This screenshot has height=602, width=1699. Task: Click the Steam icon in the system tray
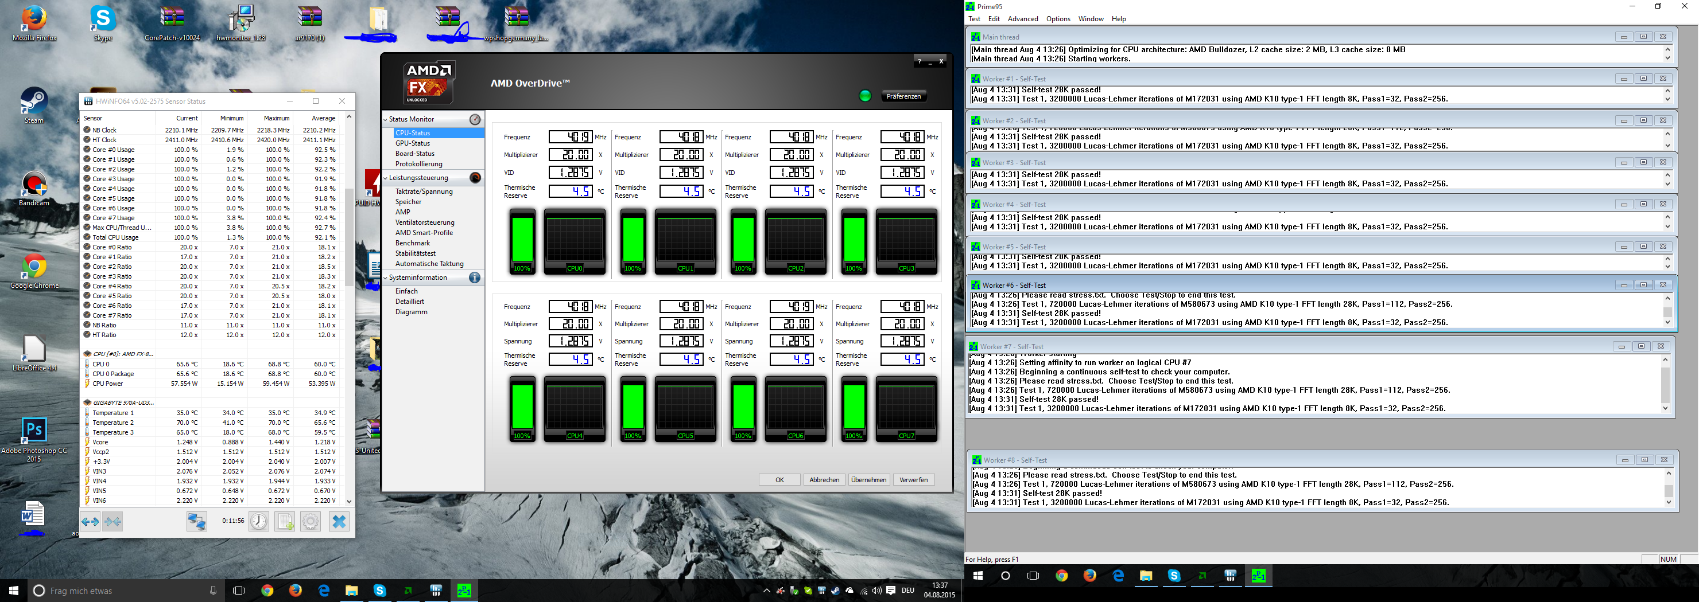coord(835,591)
